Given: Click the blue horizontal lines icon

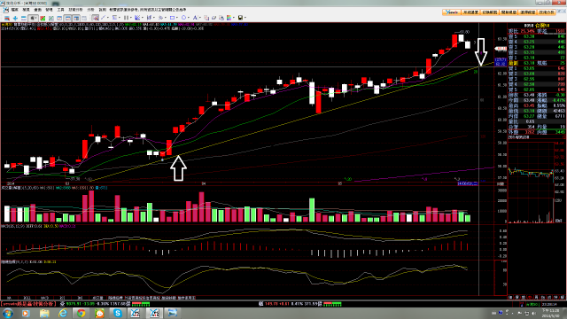Looking at the screenshot, I should click(24, 18).
